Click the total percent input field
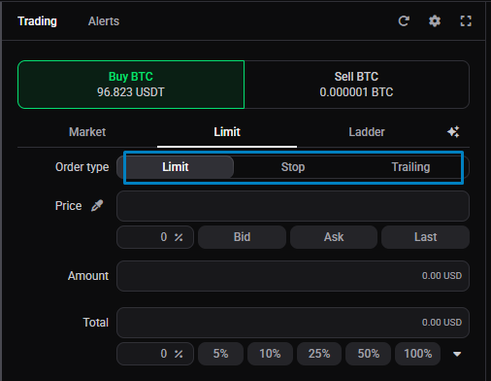Screen dimensions: 491x381 click(155, 354)
